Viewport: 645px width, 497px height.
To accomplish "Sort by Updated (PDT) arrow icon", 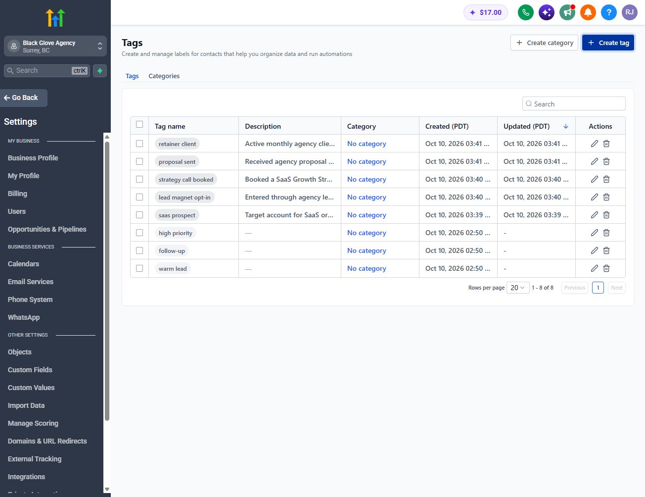I will coord(566,126).
